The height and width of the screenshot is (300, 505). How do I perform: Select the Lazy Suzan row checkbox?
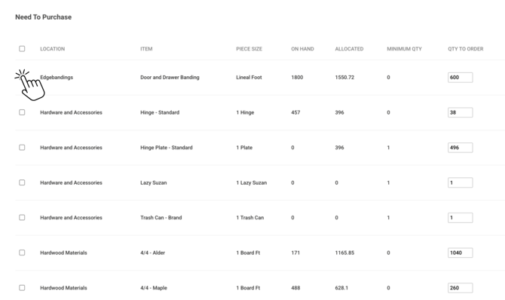[22, 182]
